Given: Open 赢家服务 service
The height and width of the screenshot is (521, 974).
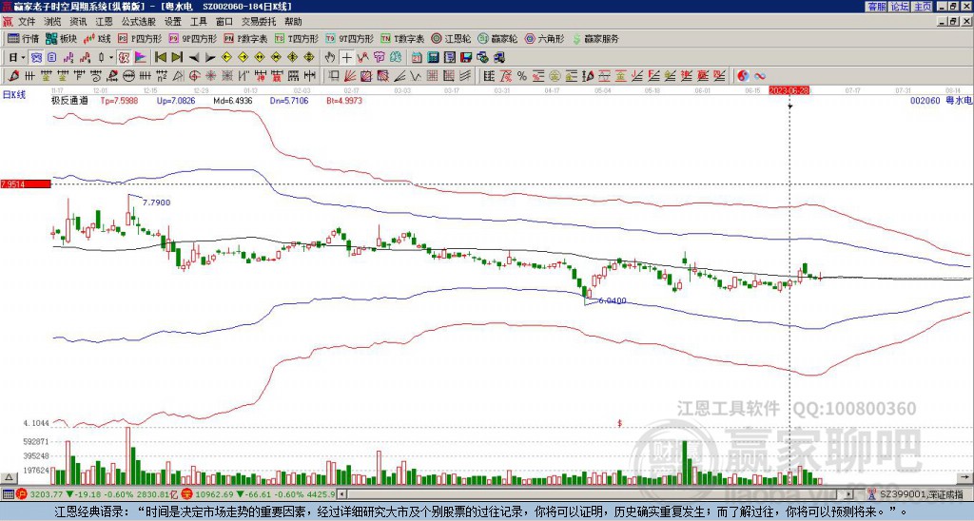Looking at the screenshot, I should tap(595, 38).
